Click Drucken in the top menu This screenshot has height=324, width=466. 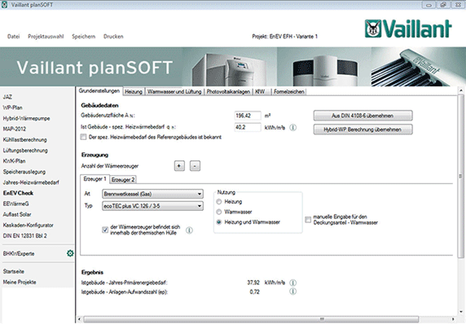[113, 36]
